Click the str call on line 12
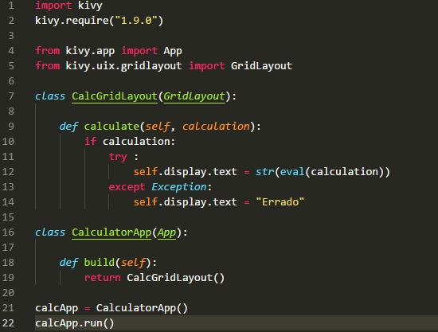Screen dimensions: 438x332 [265, 171]
